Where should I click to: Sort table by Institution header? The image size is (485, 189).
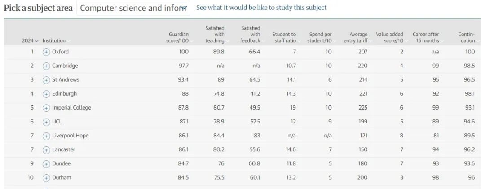[x=56, y=40]
